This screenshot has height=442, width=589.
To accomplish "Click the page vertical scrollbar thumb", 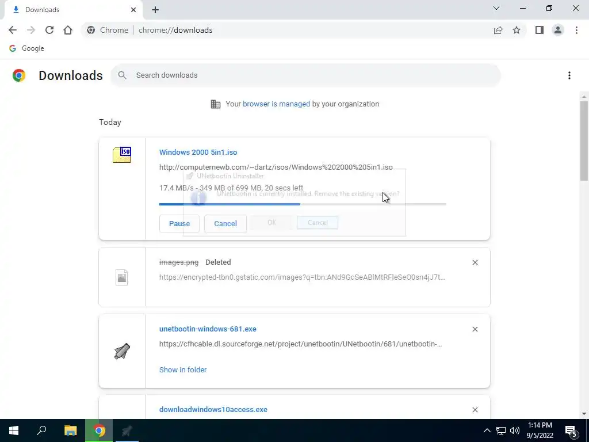I will click(x=584, y=141).
